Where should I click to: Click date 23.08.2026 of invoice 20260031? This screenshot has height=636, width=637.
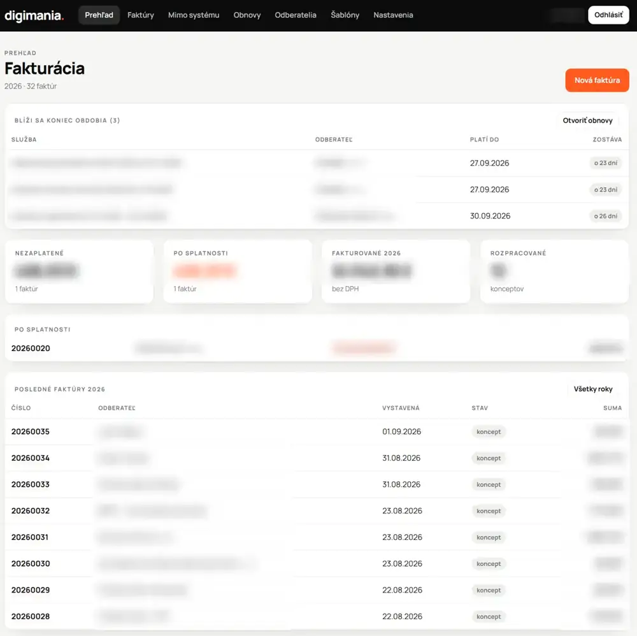point(402,537)
